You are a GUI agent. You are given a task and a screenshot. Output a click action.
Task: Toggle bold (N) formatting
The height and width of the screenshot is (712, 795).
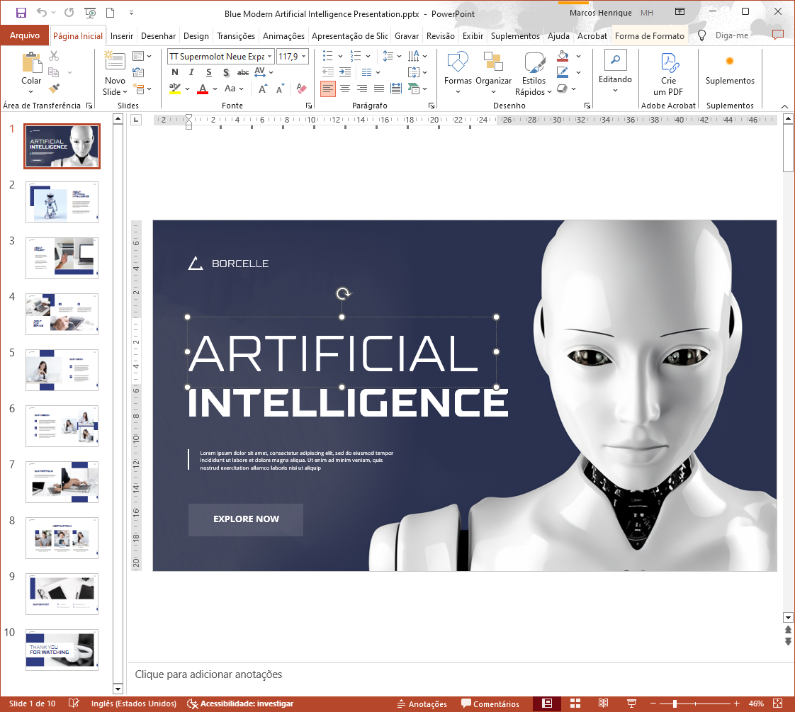pos(175,72)
